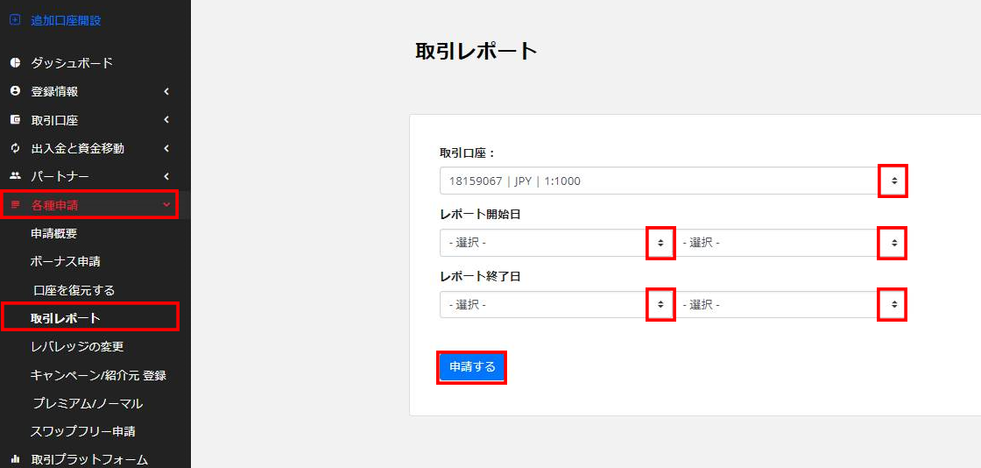
Task: Click the 取引口座 wallet icon
Action: 15,120
